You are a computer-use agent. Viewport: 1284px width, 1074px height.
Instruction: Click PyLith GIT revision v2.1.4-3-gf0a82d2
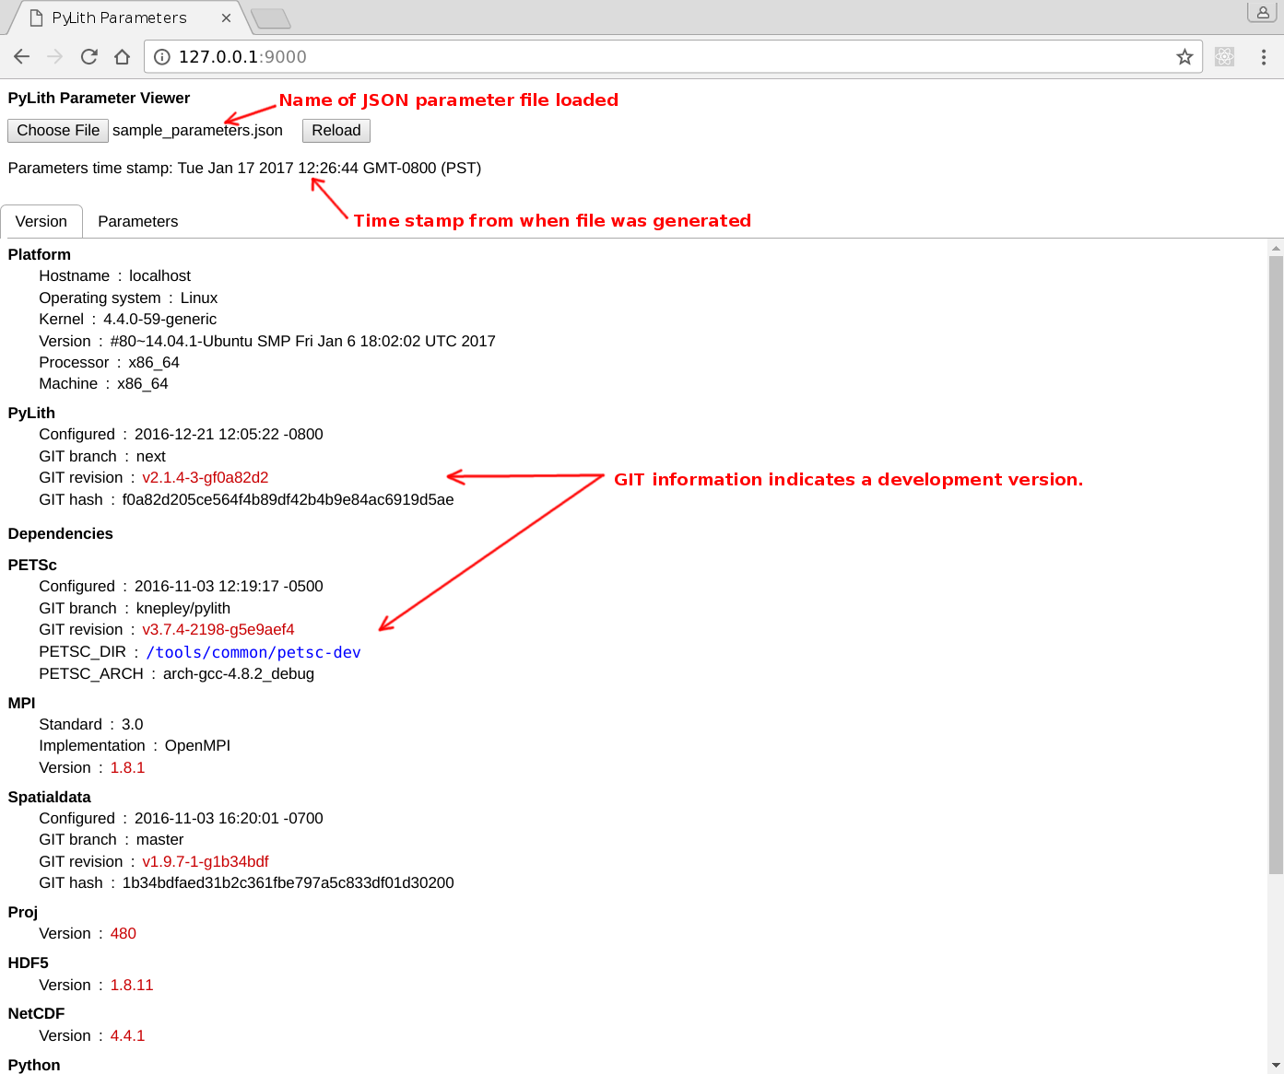205,477
